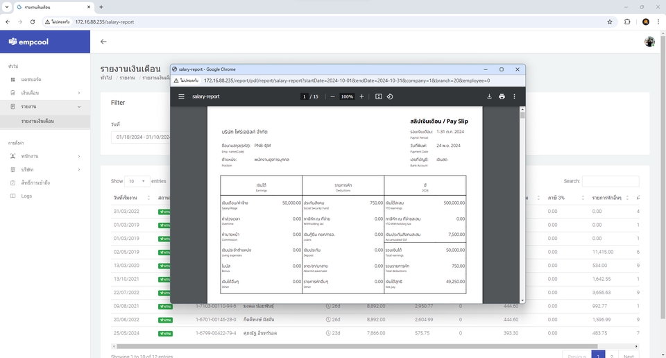
Task: Click the 11,415.00 table cell
Action: [603, 252]
